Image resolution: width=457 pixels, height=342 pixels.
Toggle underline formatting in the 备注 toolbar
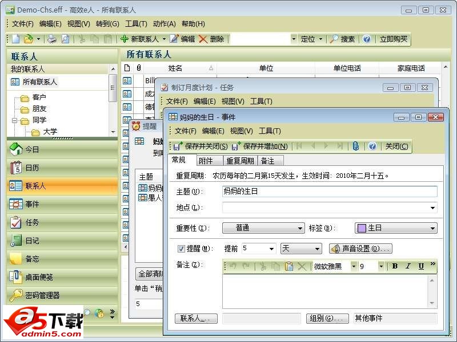pyautogui.click(x=421, y=266)
